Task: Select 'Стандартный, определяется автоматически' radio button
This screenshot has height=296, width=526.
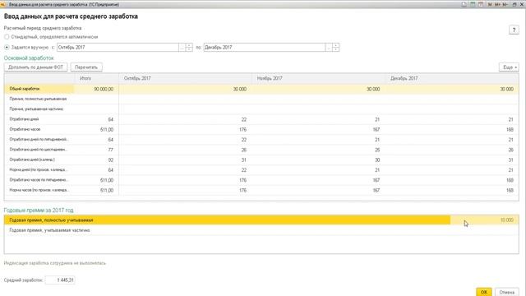Action: pyautogui.click(x=7, y=36)
